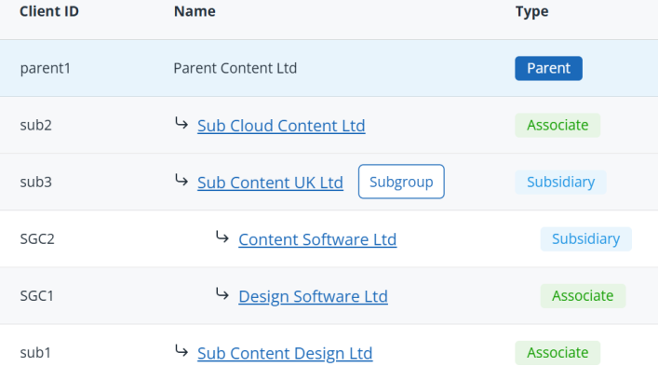
Task: Click the child arrow icon beside Sub Content UK
Action: pos(181,180)
